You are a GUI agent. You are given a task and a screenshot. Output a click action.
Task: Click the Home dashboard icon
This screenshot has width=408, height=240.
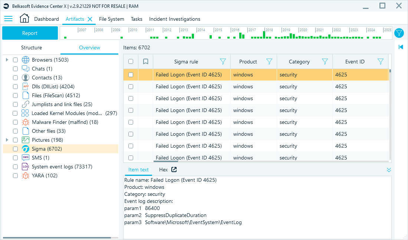(x=24, y=18)
